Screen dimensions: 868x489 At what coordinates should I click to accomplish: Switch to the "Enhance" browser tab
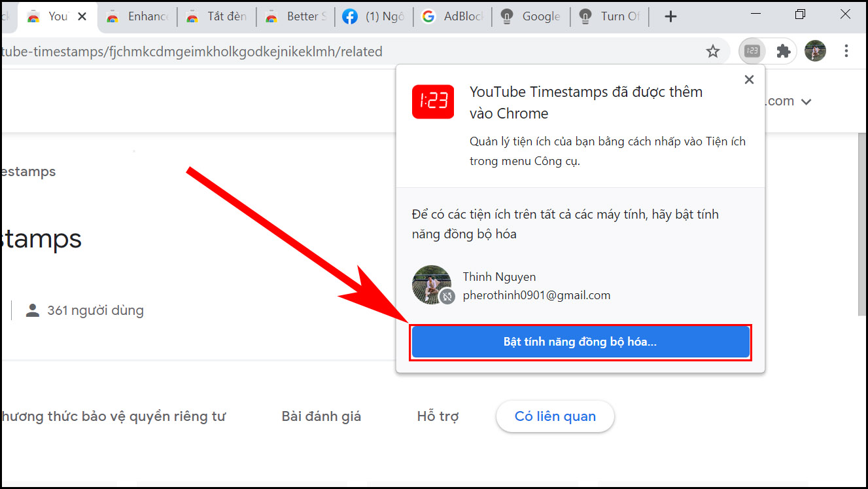click(x=137, y=16)
